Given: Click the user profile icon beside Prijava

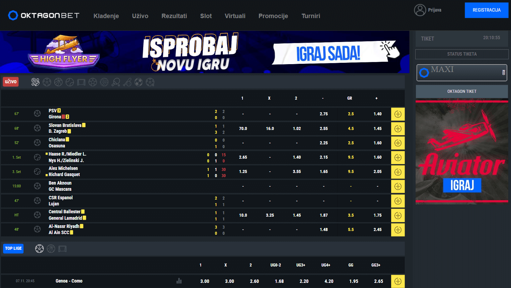Looking at the screenshot, I should coord(420,10).
